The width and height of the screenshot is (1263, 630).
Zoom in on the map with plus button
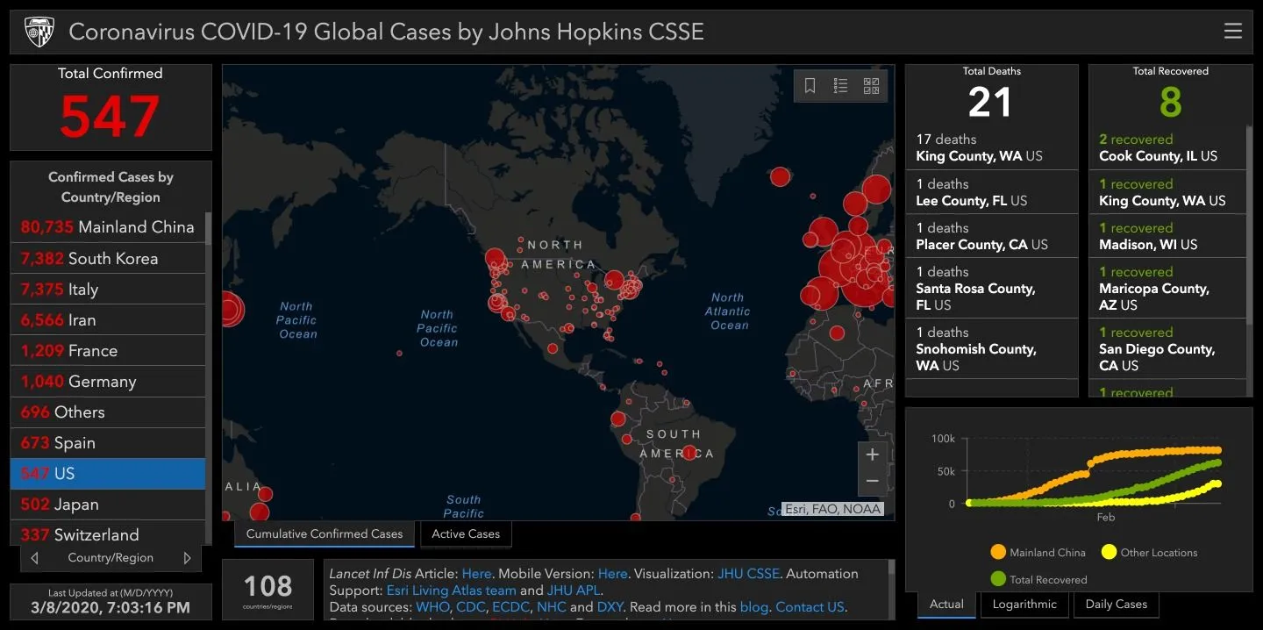(x=872, y=455)
